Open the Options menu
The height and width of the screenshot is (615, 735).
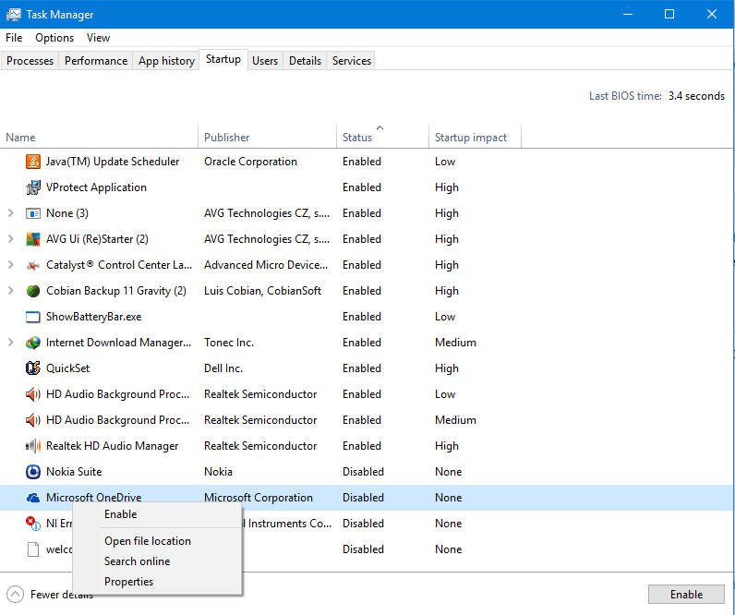click(x=54, y=38)
